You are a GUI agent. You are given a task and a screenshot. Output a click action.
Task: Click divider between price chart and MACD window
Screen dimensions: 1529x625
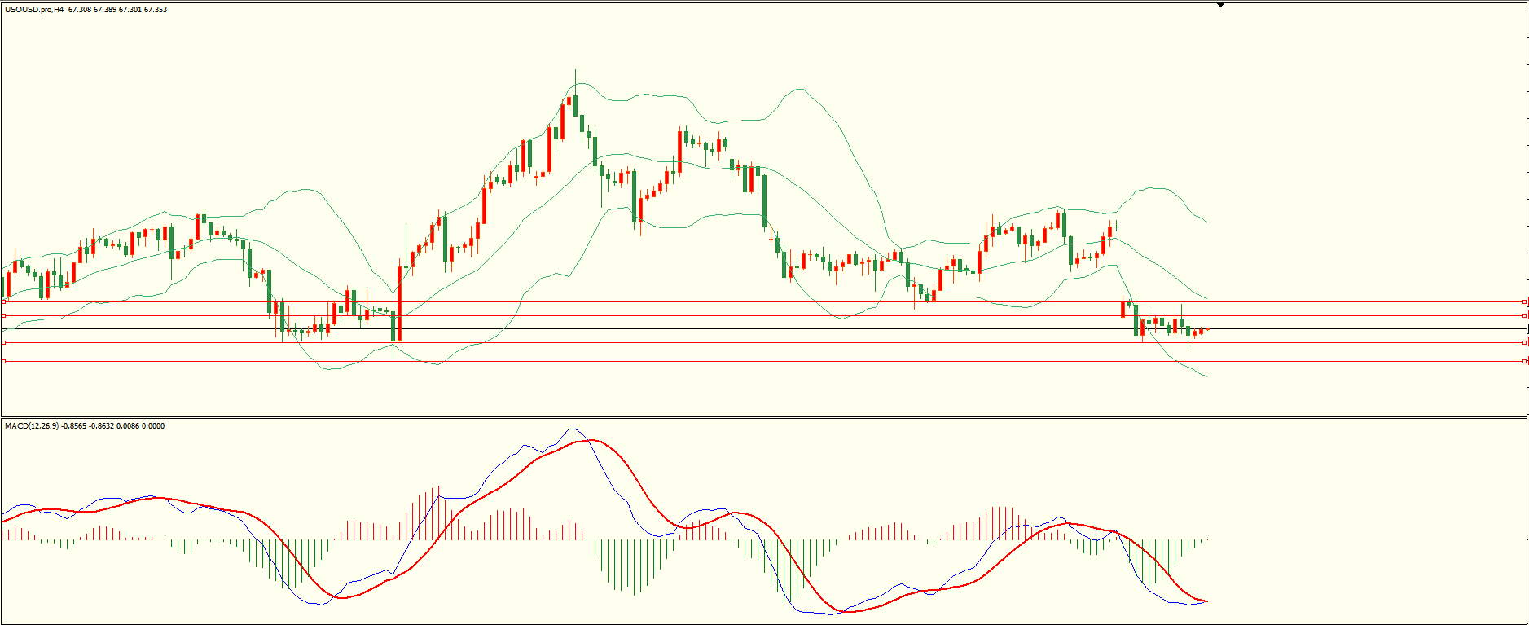coord(764,418)
